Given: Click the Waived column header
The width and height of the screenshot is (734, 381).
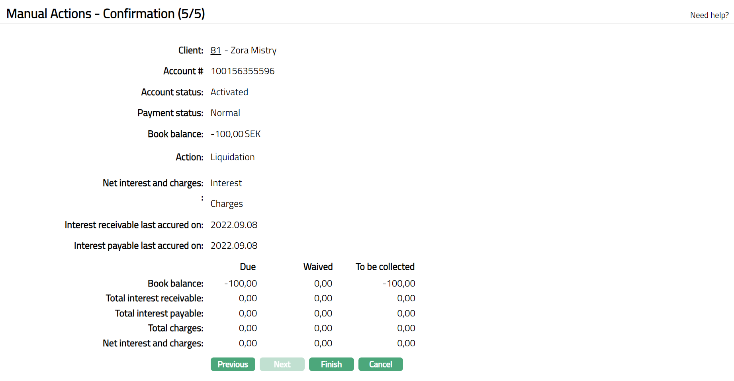Looking at the screenshot, I should coord(318,267).
